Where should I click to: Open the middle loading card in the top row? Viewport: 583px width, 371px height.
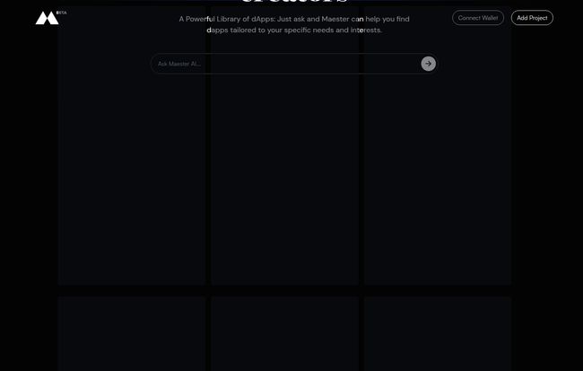pos(285,145)
